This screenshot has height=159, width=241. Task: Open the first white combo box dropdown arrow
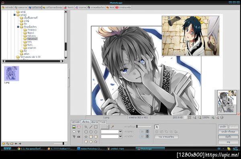[x=120, y=132]
